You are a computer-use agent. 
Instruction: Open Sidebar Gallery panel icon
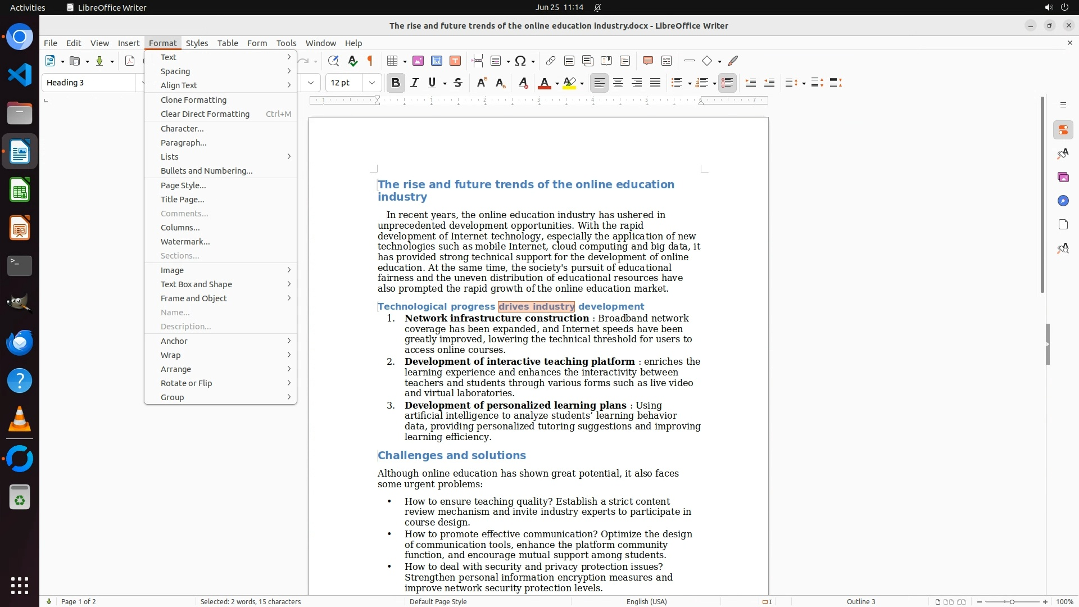[1063, 177]
